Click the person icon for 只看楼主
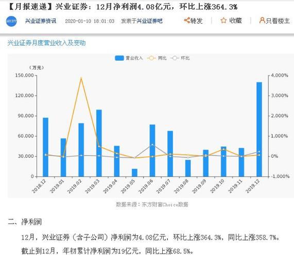Image resolution: width=294 pixels, height=257 pixels. [x=262, y=20]
